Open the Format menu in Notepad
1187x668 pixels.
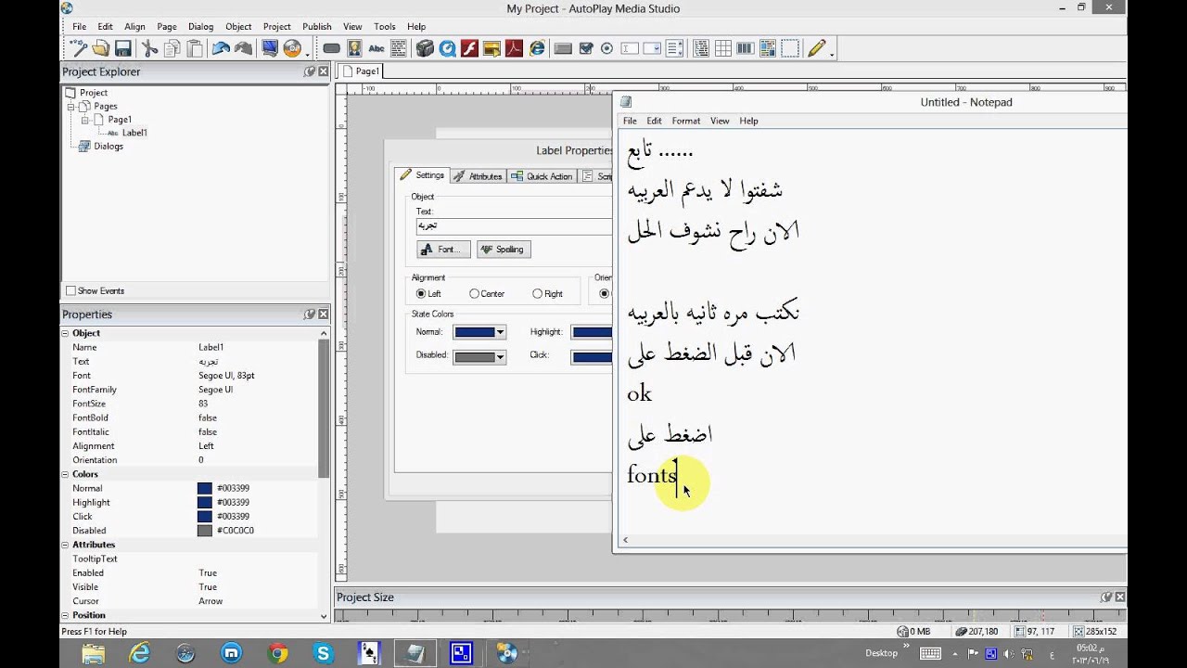686,121
